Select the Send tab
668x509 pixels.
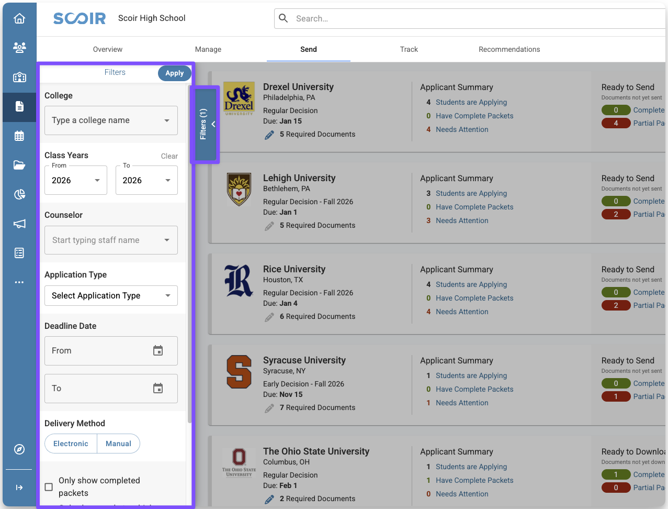click(x=309, y=49)
